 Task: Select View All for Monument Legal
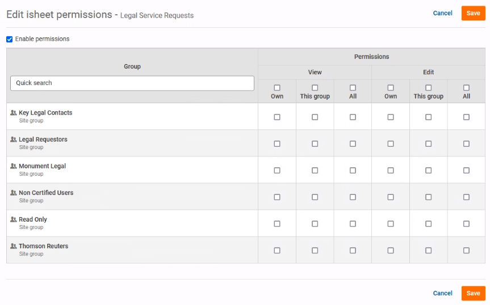353,170
